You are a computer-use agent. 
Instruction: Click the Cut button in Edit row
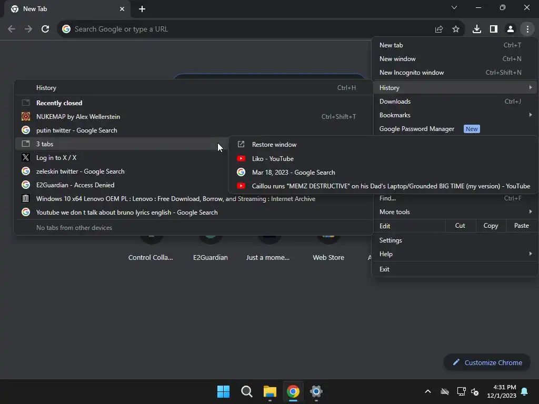[x=460, y=226]
